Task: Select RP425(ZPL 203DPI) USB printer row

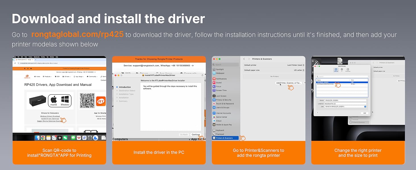Action: 342,82
